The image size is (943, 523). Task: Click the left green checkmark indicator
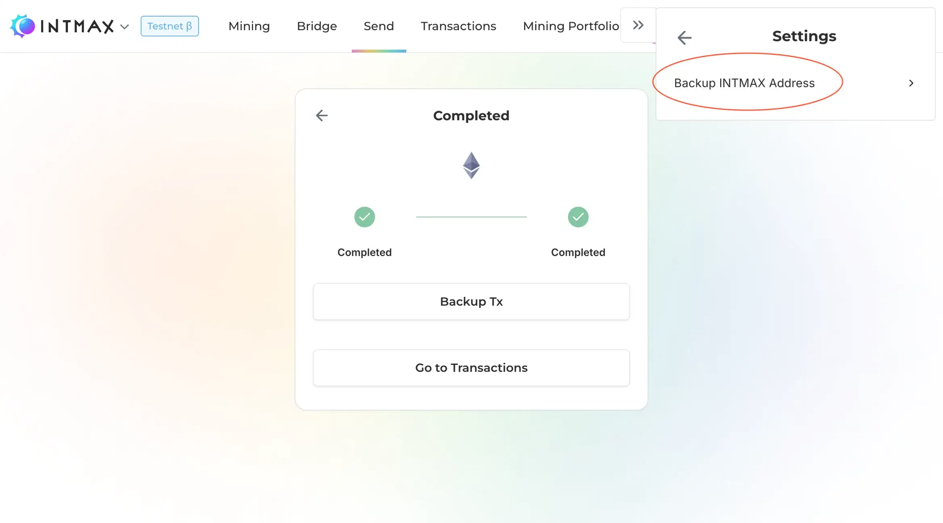364,217
